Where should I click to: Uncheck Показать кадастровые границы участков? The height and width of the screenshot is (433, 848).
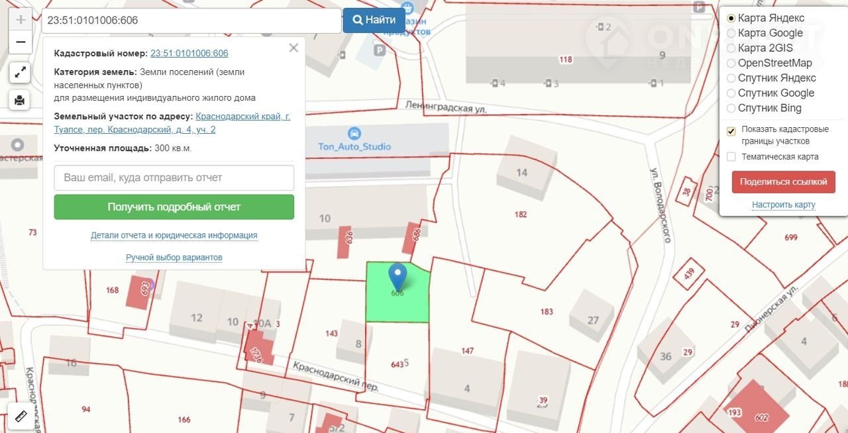click(731, 131)
